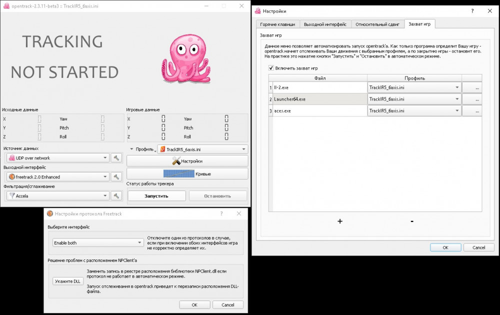Image resolution: width=500 pixels, height=315 pixels.
Task: Switch to Относительный сдвиг tab
Action: coord(377,24)
